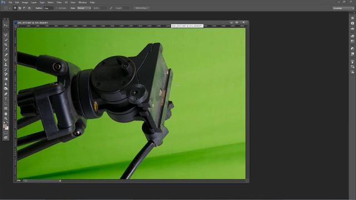Select the Rectangular Marquee tool
The height and width of the screenshot is (200, 356).
coord(6,30)
